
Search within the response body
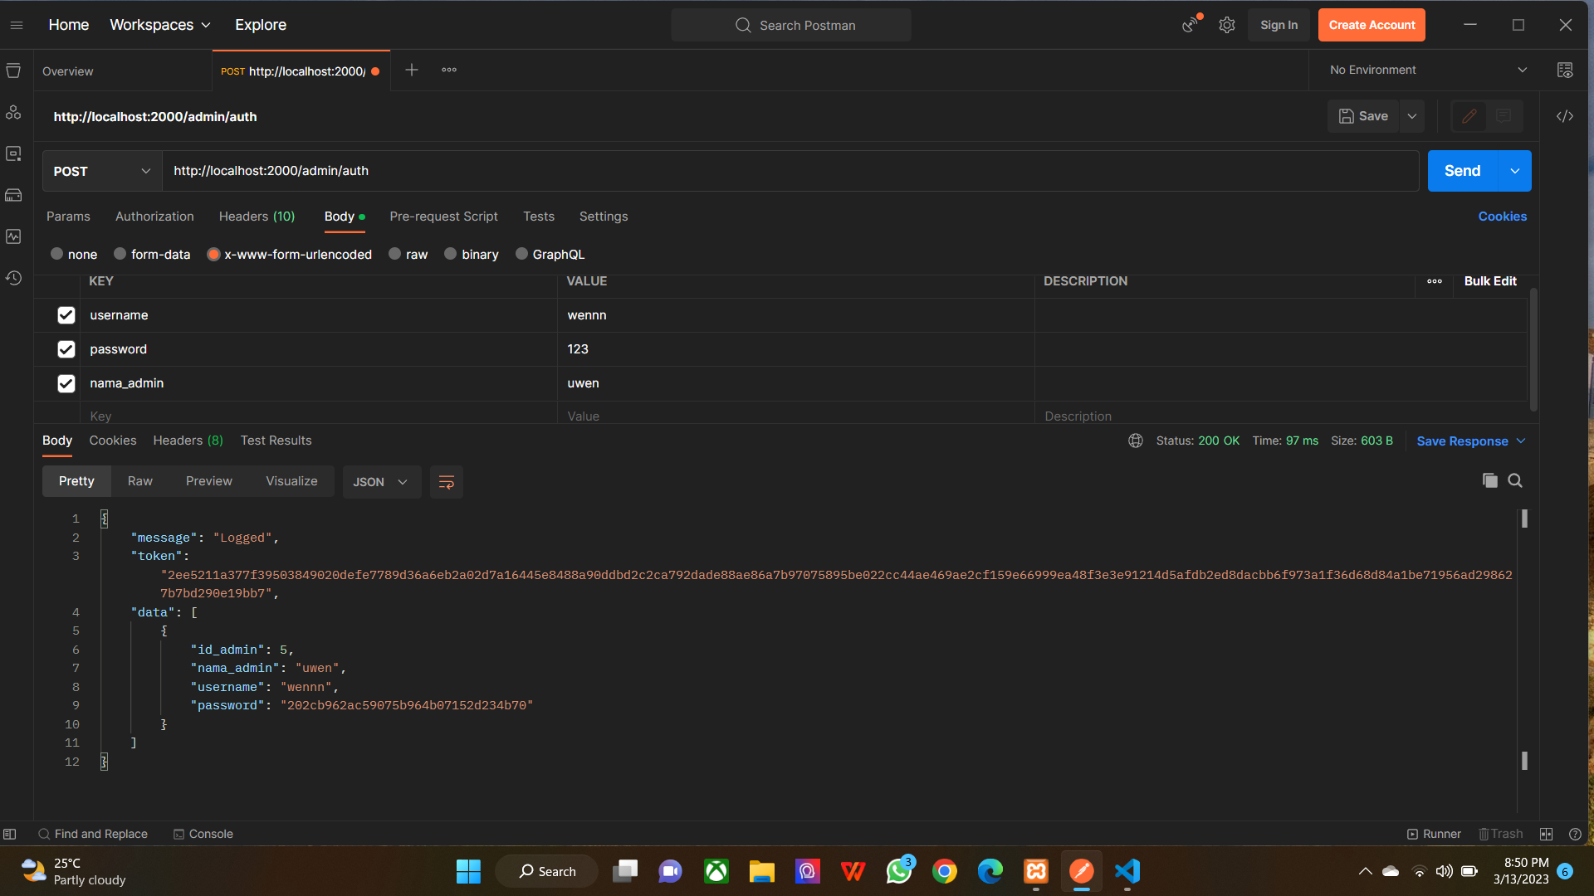[x=1515, y=480]
